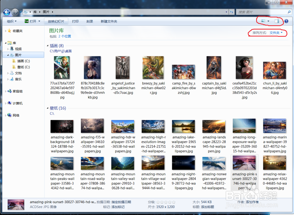Select the 77ce37bfa735f7 image thumbnail
The image size is (294, 215).
coord(62,68)
